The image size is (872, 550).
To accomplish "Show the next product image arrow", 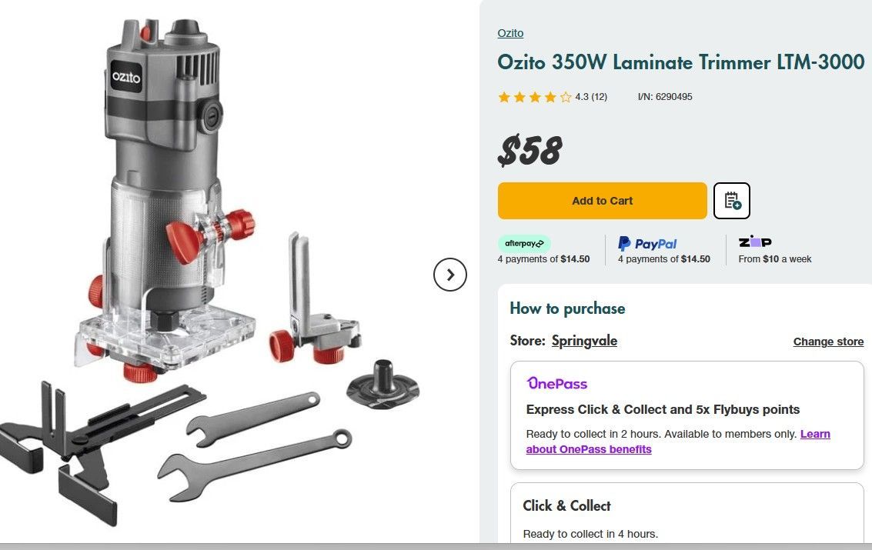I will coord(450,274).
